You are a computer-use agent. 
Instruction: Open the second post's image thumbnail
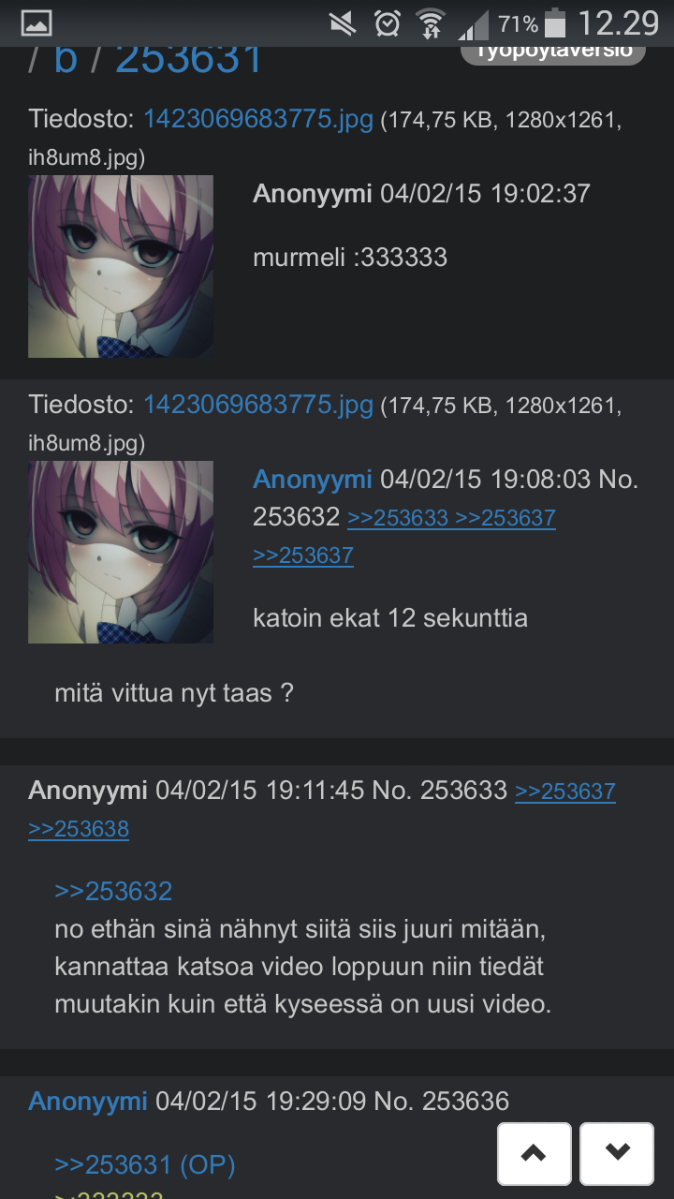[x=121, y=552]
